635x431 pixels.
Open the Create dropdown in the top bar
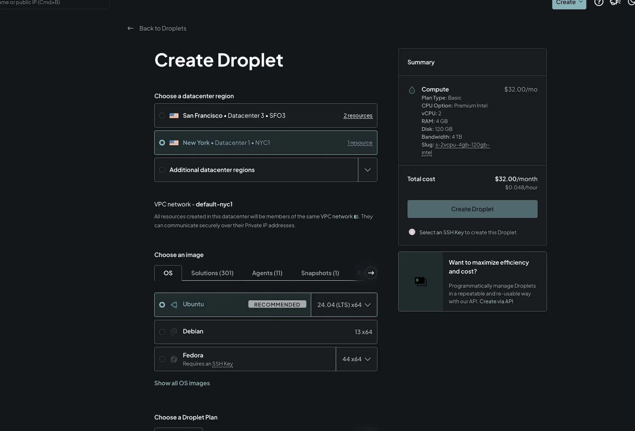click(x=569, y=3)
